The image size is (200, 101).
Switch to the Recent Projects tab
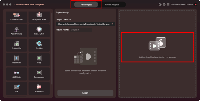point(112,4)
